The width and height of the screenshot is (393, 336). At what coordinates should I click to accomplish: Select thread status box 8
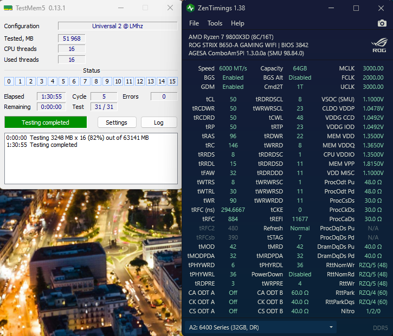point(96,81)
